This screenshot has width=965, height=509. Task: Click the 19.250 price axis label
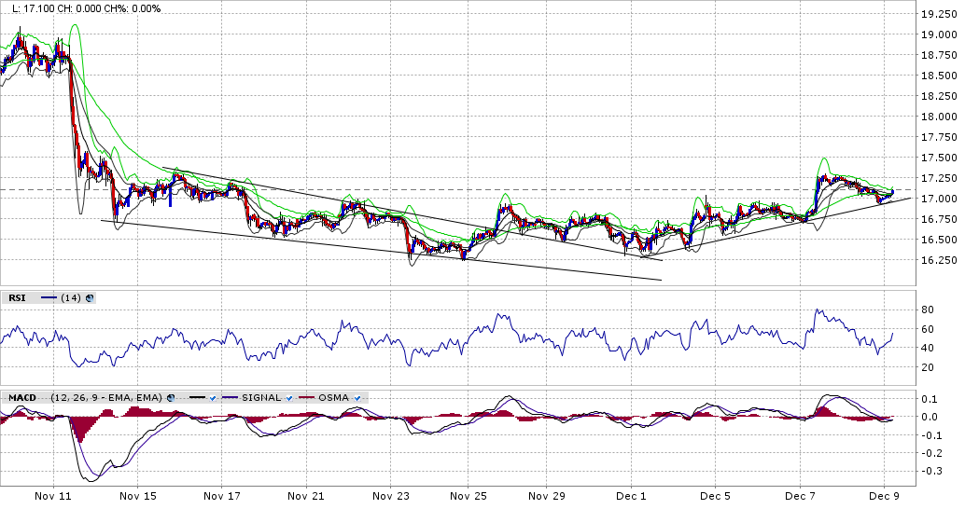pyautogui.click(x=937, y=15)
